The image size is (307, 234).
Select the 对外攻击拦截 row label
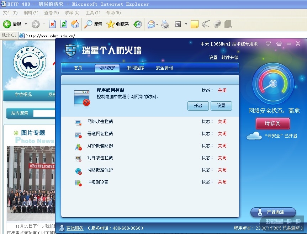[100, 158]
